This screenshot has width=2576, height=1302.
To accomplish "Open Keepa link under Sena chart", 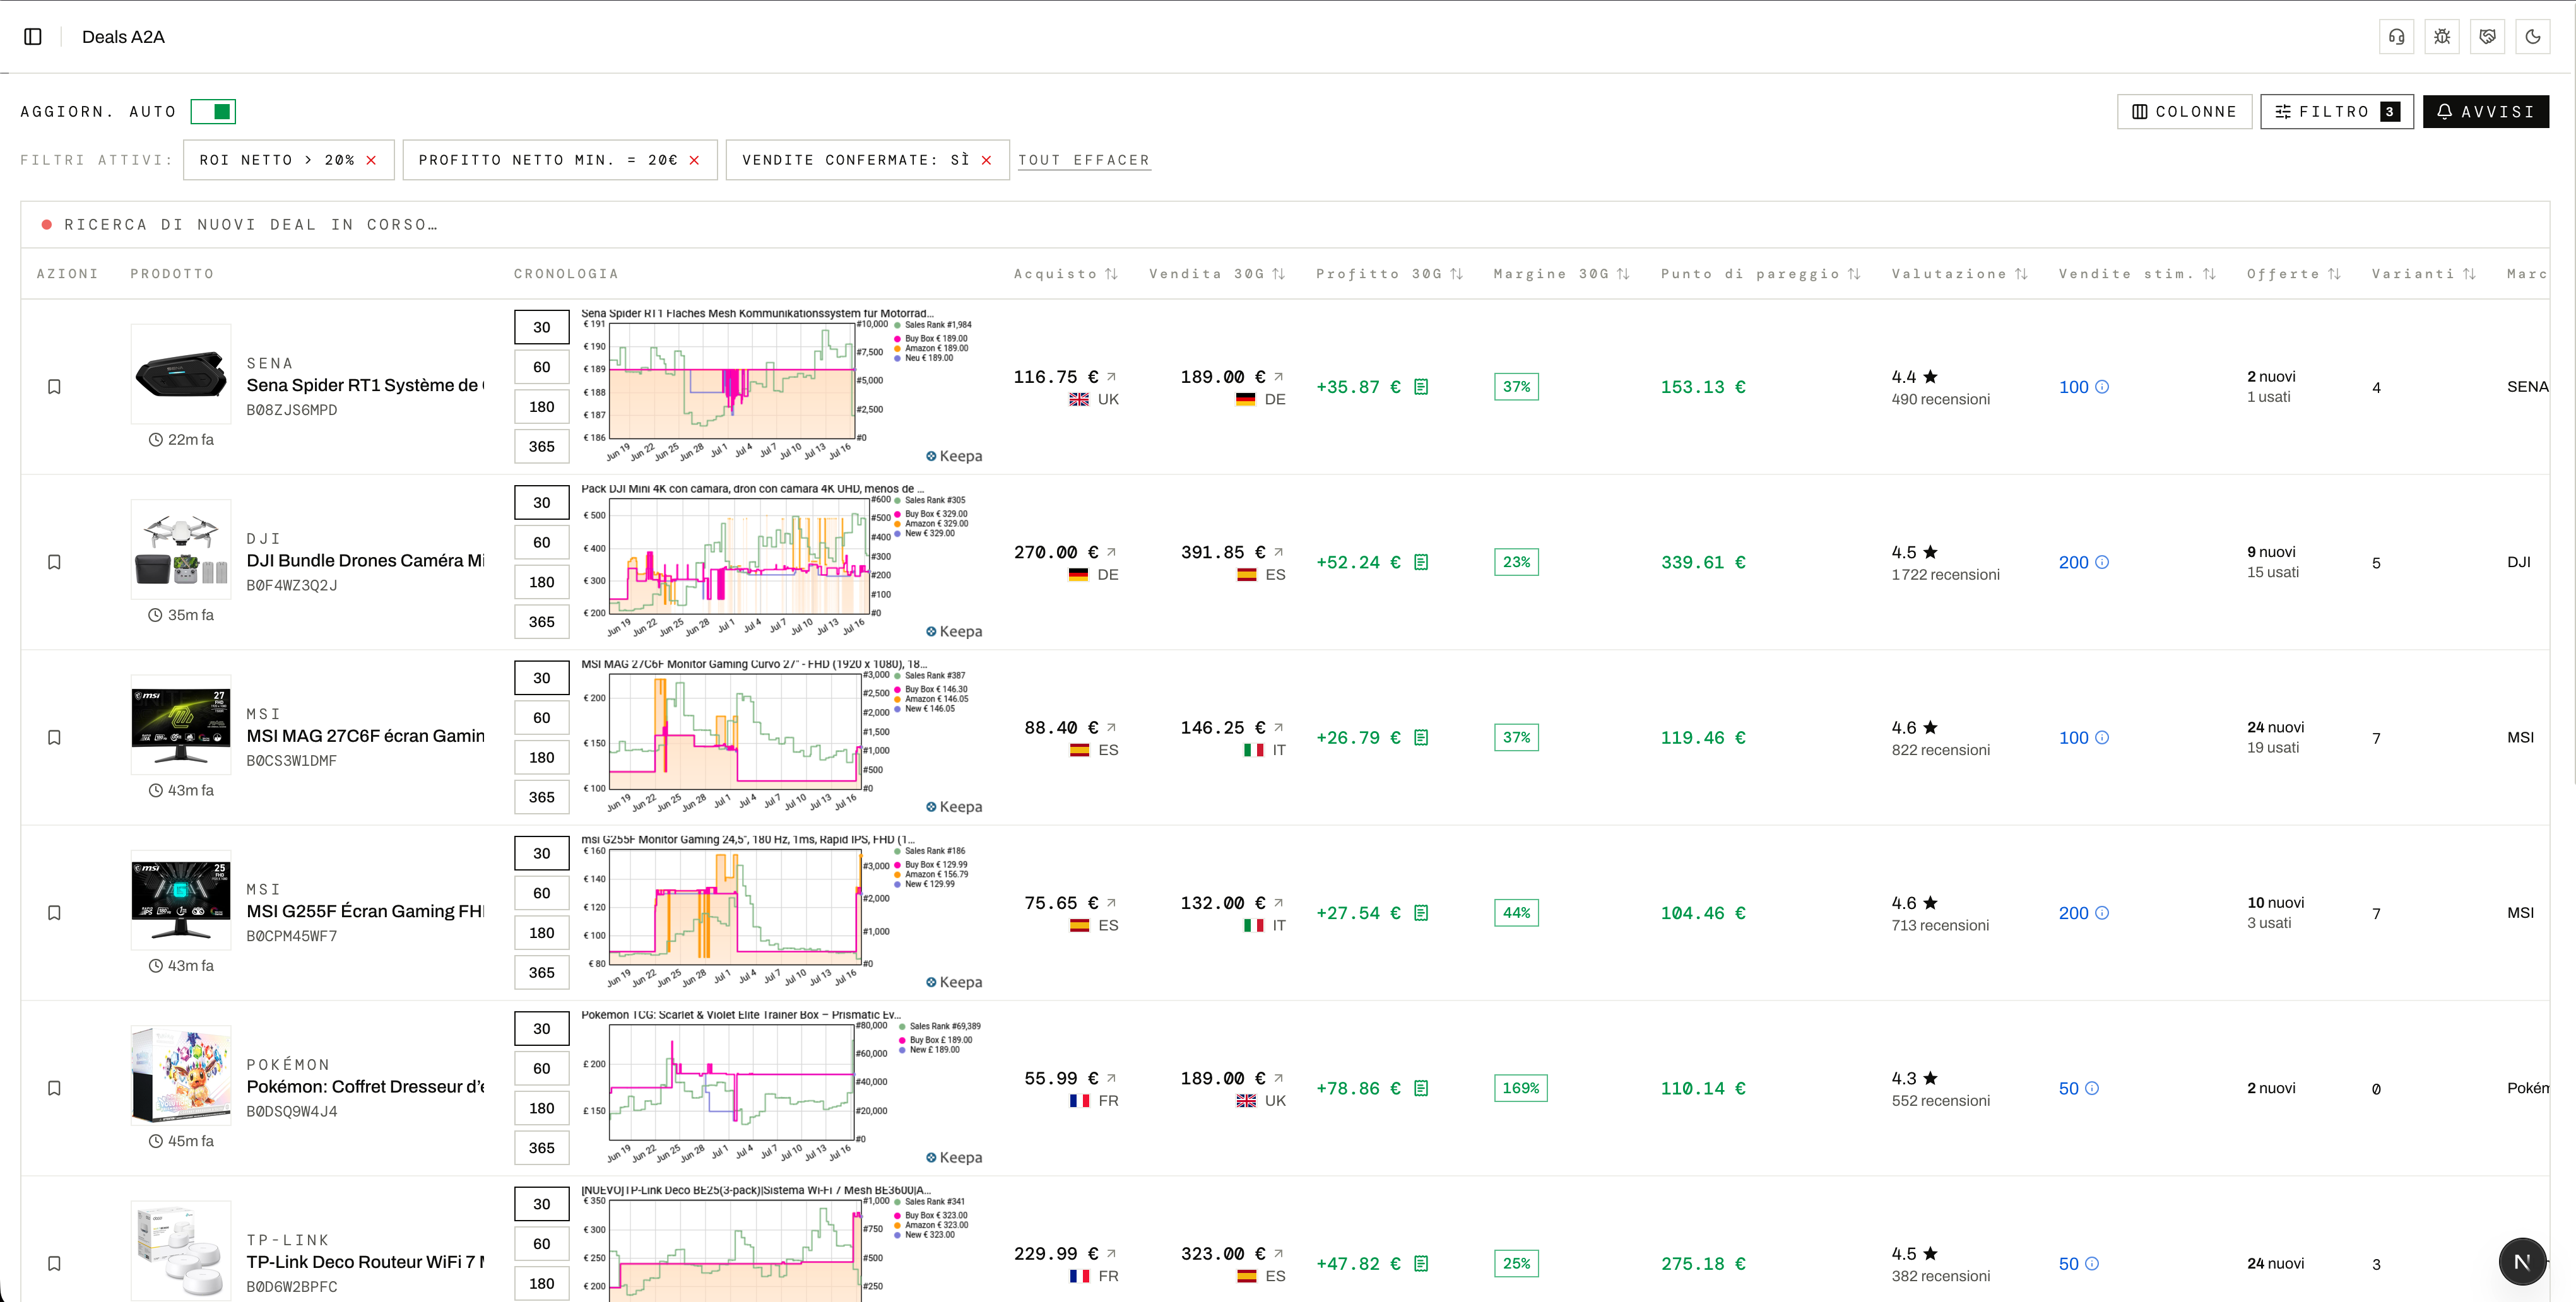I will [954, 455].
